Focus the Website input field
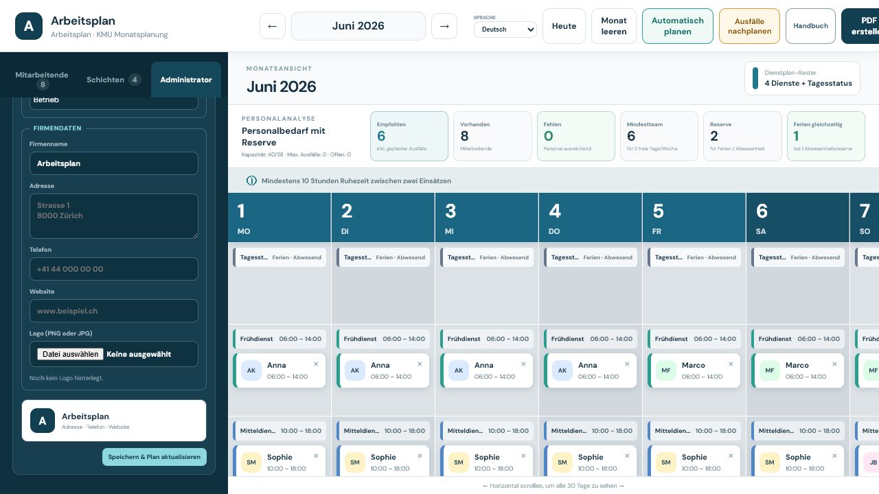The height and width of the screenshot is (494, 879). click(114, 311)
